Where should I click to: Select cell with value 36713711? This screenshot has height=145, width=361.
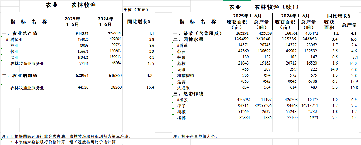pyautogui.click(x=310, y=106)
